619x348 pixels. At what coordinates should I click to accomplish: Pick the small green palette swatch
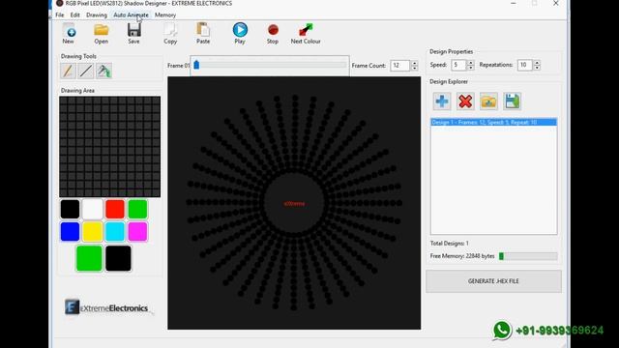coord(137,209)
